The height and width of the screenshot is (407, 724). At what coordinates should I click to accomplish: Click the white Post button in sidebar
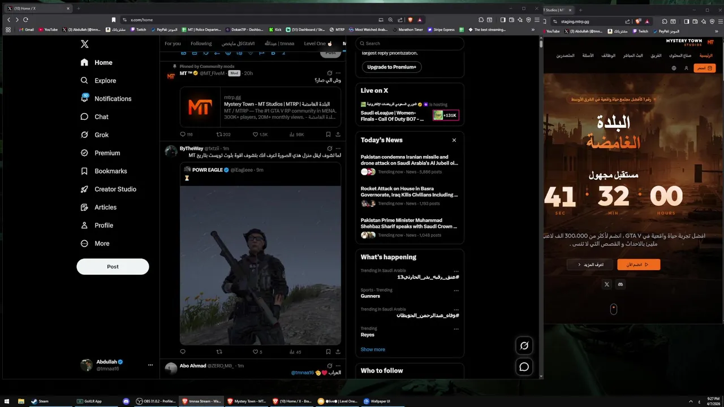tap(113, 267)
